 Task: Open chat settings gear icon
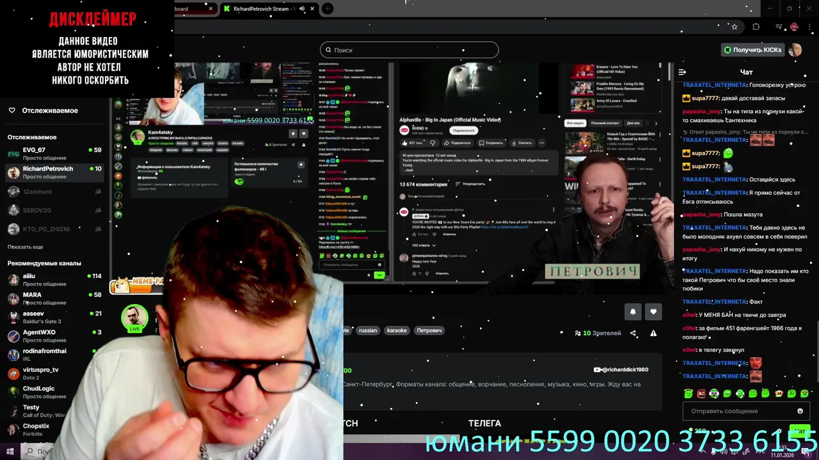(779, 431)
